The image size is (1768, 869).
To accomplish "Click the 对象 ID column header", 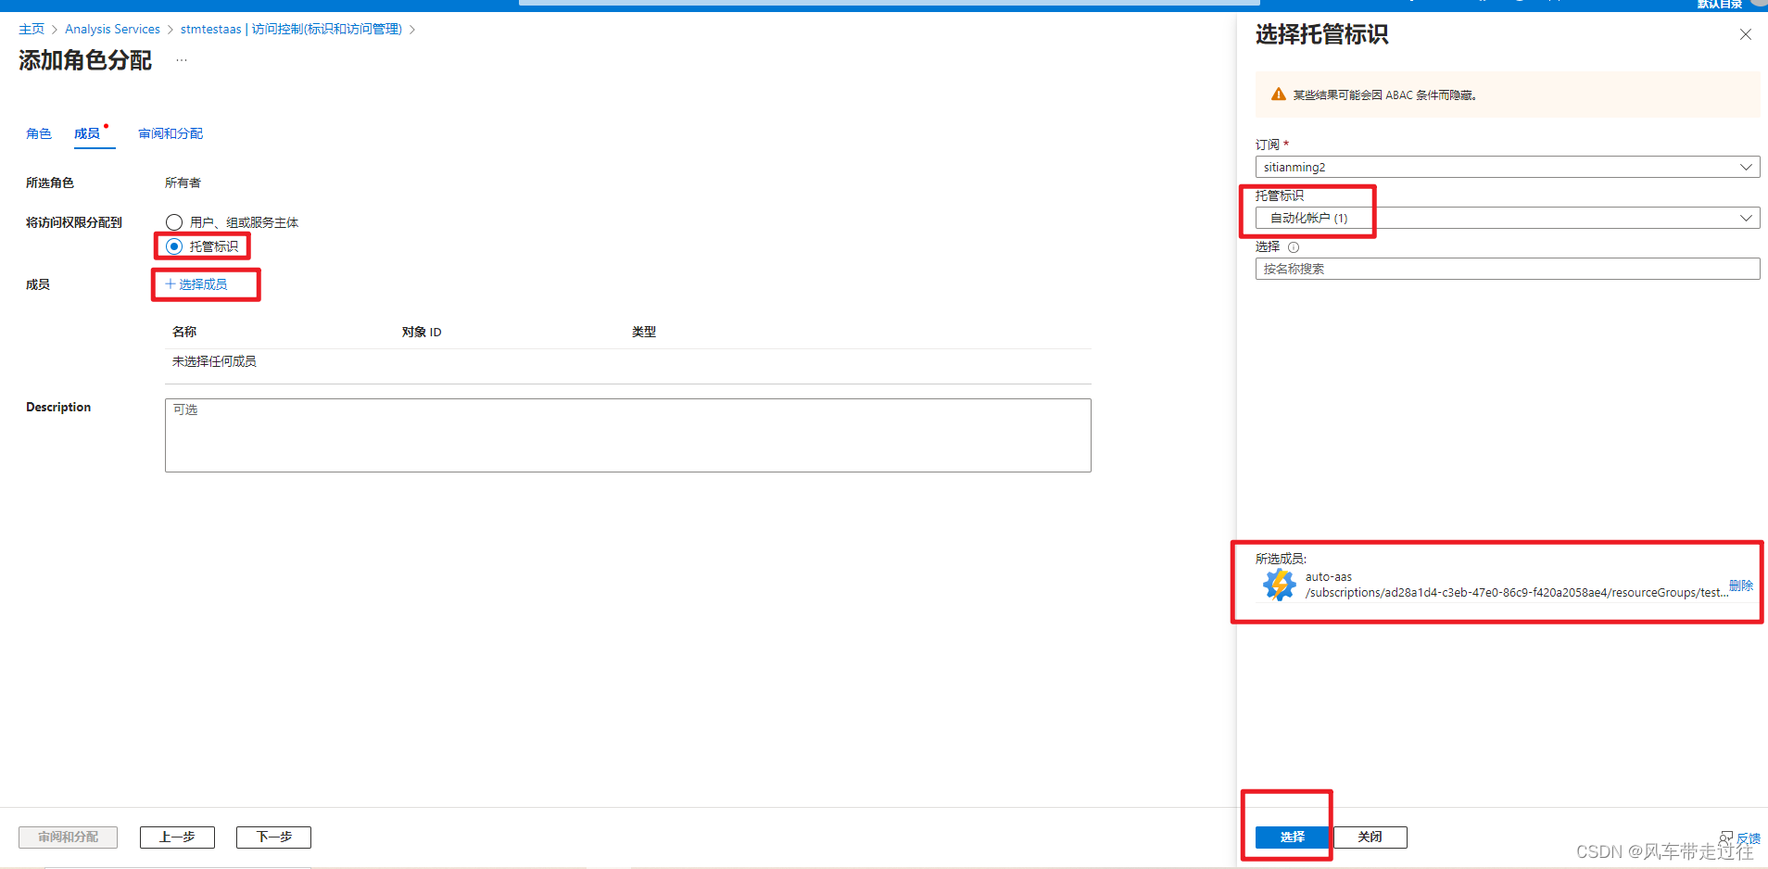I will (x=422, y=332).
